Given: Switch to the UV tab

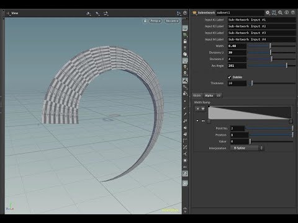Looking at the screenshot, I should (x=219, y=95).
